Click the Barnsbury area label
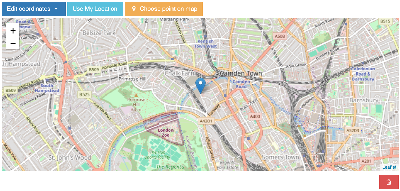 click(x=364, y=100)
